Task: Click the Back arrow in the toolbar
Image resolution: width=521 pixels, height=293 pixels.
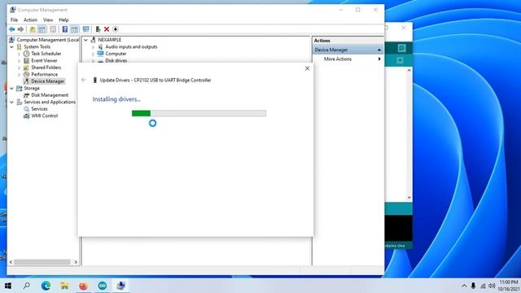Action: pos(12,29)
